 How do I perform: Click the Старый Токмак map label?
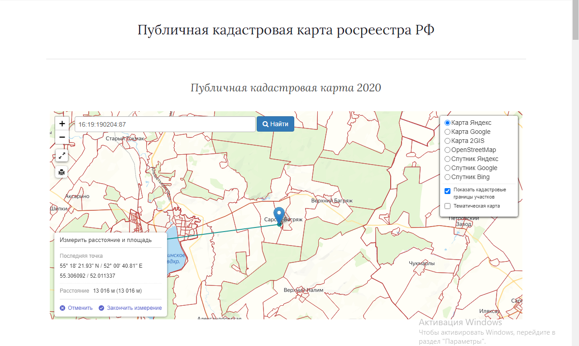coord(125,138)
